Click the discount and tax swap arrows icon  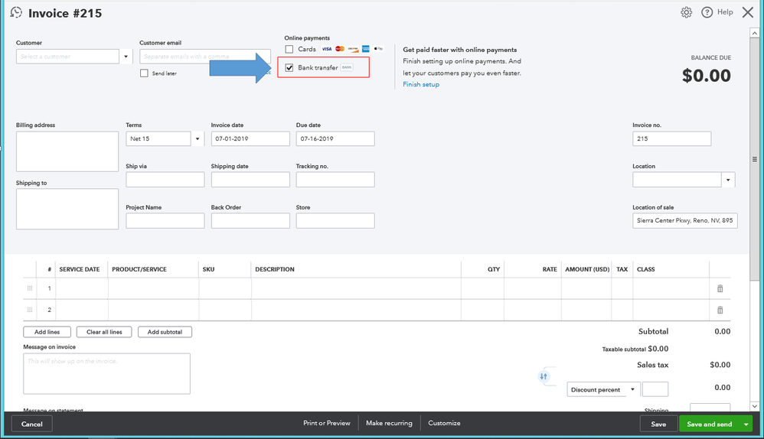pos(544,376)
